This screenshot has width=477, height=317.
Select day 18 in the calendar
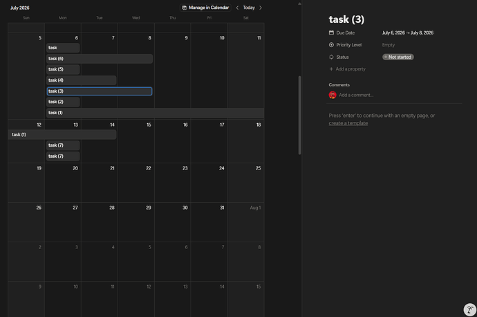pos(259,125)
